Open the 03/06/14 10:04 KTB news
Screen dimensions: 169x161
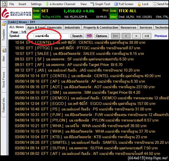click(81, 137)
